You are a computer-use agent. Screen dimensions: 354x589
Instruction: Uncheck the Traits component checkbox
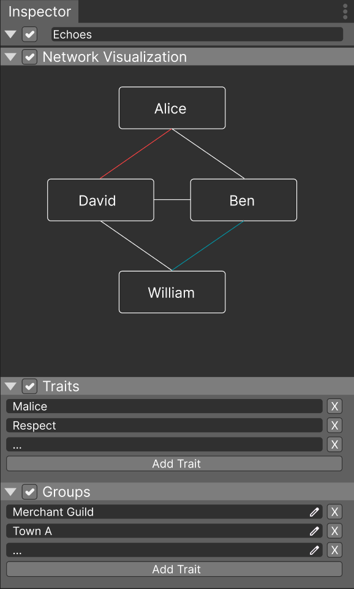(29, 386)
